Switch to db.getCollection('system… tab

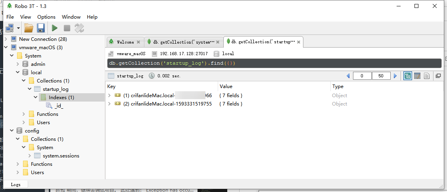pos(183,42)
